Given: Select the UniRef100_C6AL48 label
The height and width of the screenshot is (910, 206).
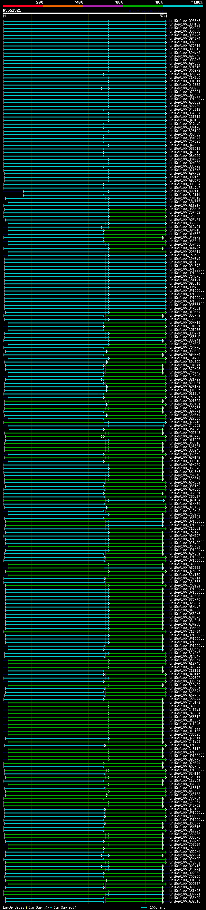Looking at the screenshot, I should 185,475.
